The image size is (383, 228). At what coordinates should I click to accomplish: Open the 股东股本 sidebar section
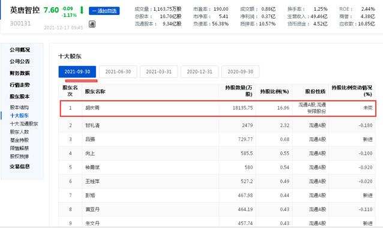click(20, 97)
